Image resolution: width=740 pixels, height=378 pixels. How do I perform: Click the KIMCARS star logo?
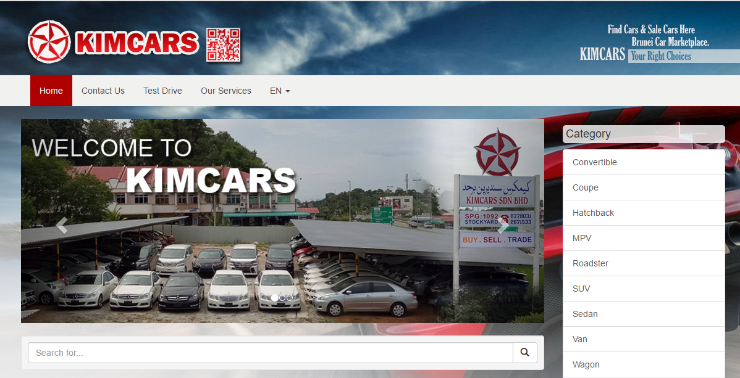tap(49, 42)
